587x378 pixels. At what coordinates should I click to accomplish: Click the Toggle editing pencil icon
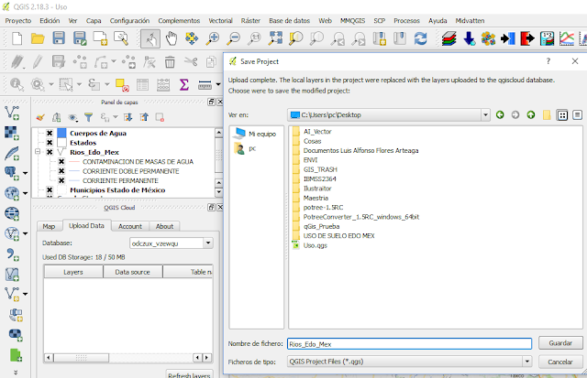[38, 62]
